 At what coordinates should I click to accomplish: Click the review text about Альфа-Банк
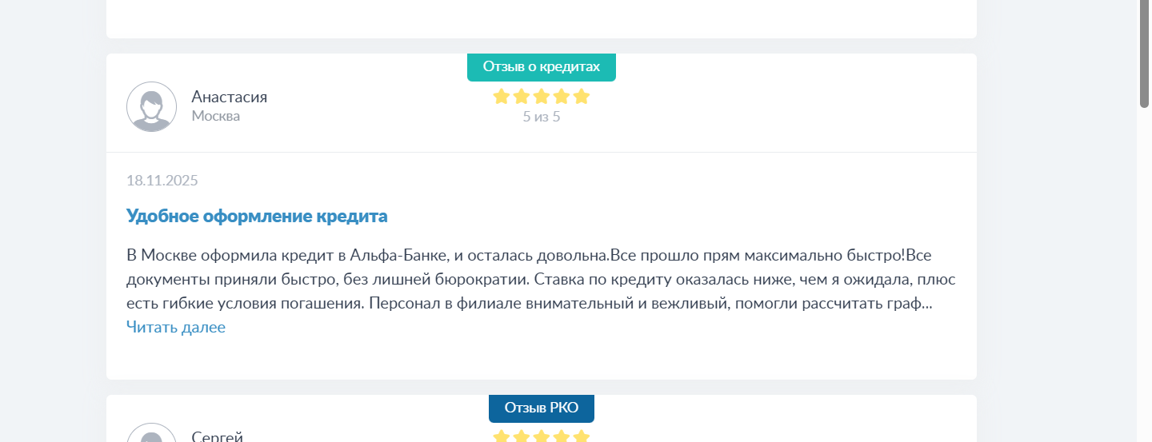click(528, 280)
